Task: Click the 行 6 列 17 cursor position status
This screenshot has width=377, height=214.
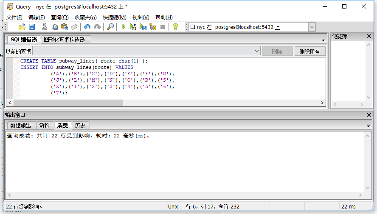Action: 213,206
